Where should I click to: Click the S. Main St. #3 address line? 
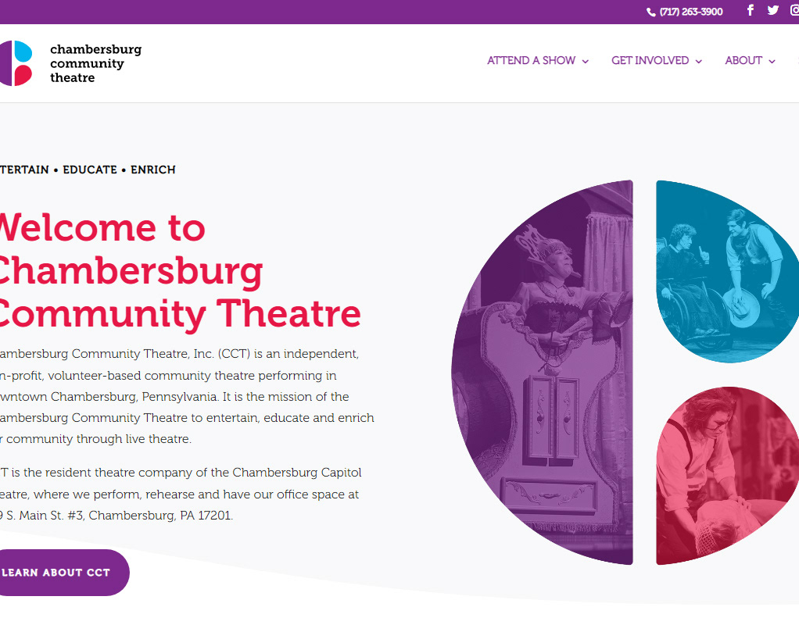[116, 516]
